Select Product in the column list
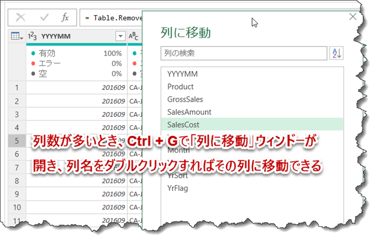 click(252, 87)
